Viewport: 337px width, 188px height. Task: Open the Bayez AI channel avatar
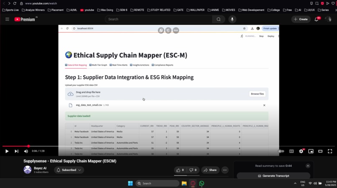28,170
